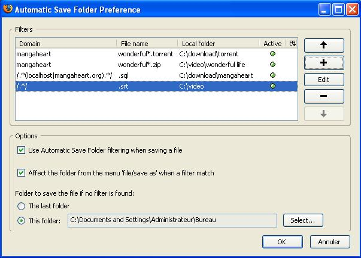Viewport: 361px width, 258px height.
Task: Uncheck Affect the folder from menu checkbox
Action: coord(21,173)
